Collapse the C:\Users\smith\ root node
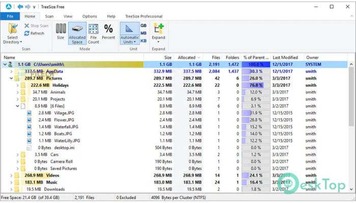This screenshot has width=356, height=203. click(5, 64)
